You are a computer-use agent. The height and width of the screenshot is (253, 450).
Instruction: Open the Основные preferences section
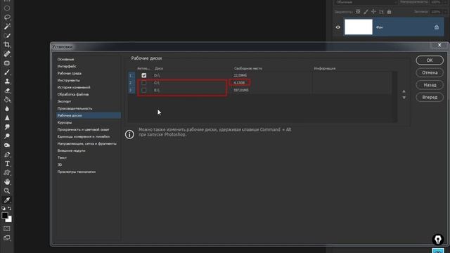pyautogui.click(x=65, y=59)
